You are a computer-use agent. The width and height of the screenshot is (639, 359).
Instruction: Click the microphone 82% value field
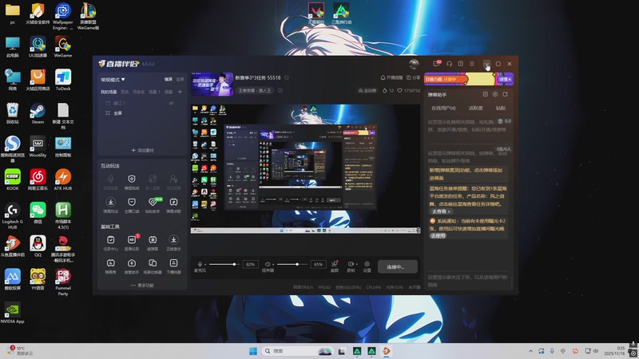click(x=250, y=265)
